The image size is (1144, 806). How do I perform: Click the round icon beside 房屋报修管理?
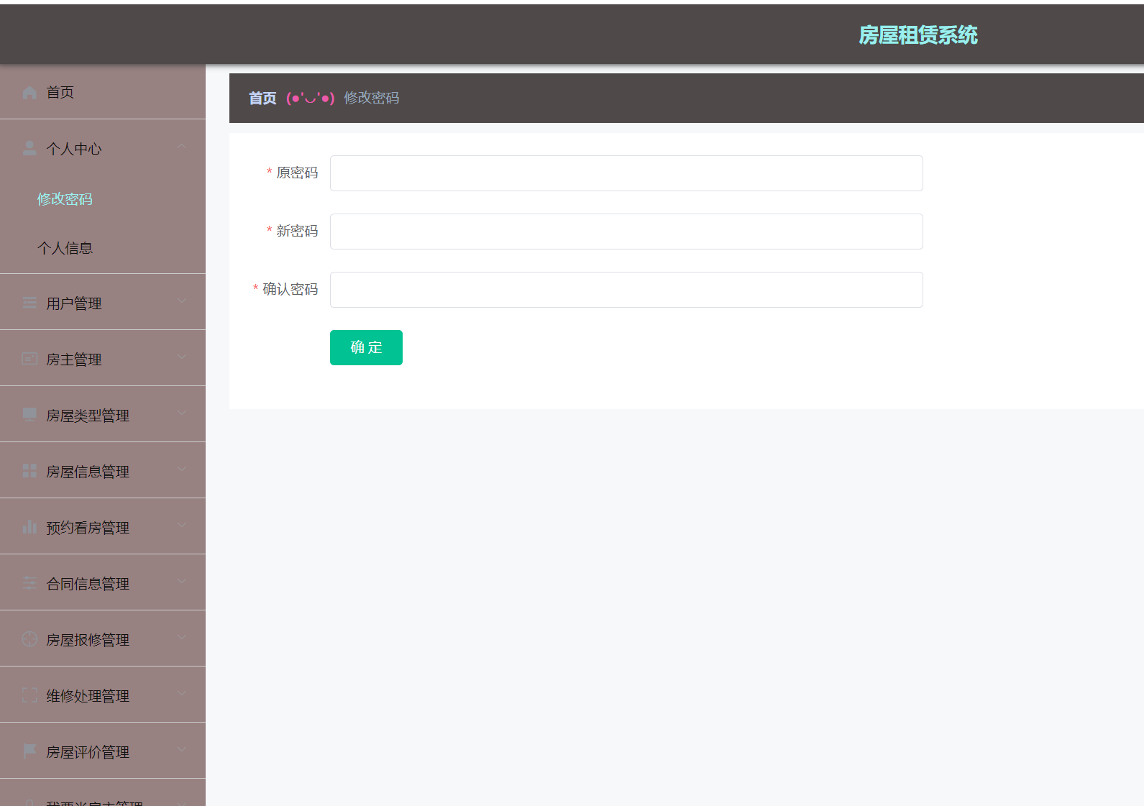click(29, 639)
